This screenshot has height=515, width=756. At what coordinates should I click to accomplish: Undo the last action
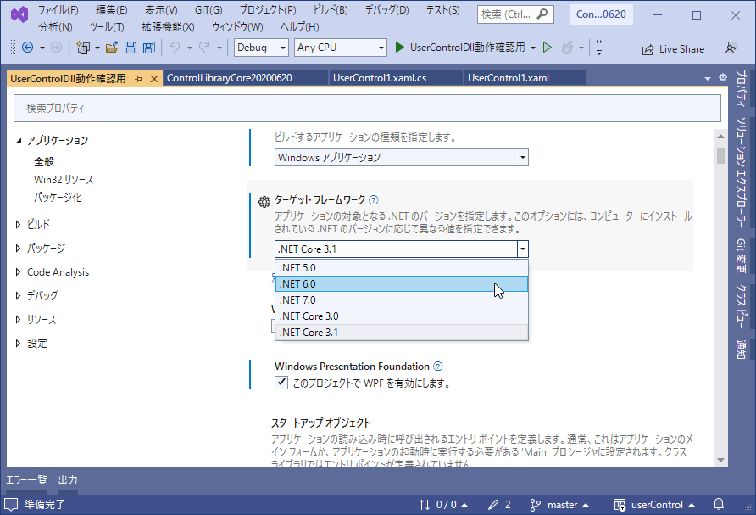pos(175,48)
